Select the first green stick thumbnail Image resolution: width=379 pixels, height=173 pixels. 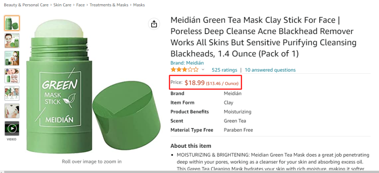pyautogui.click(x=12, y=23)
